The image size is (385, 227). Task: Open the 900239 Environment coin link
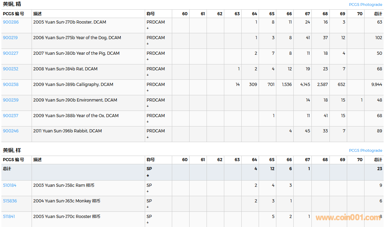click(x=11, y=100)
